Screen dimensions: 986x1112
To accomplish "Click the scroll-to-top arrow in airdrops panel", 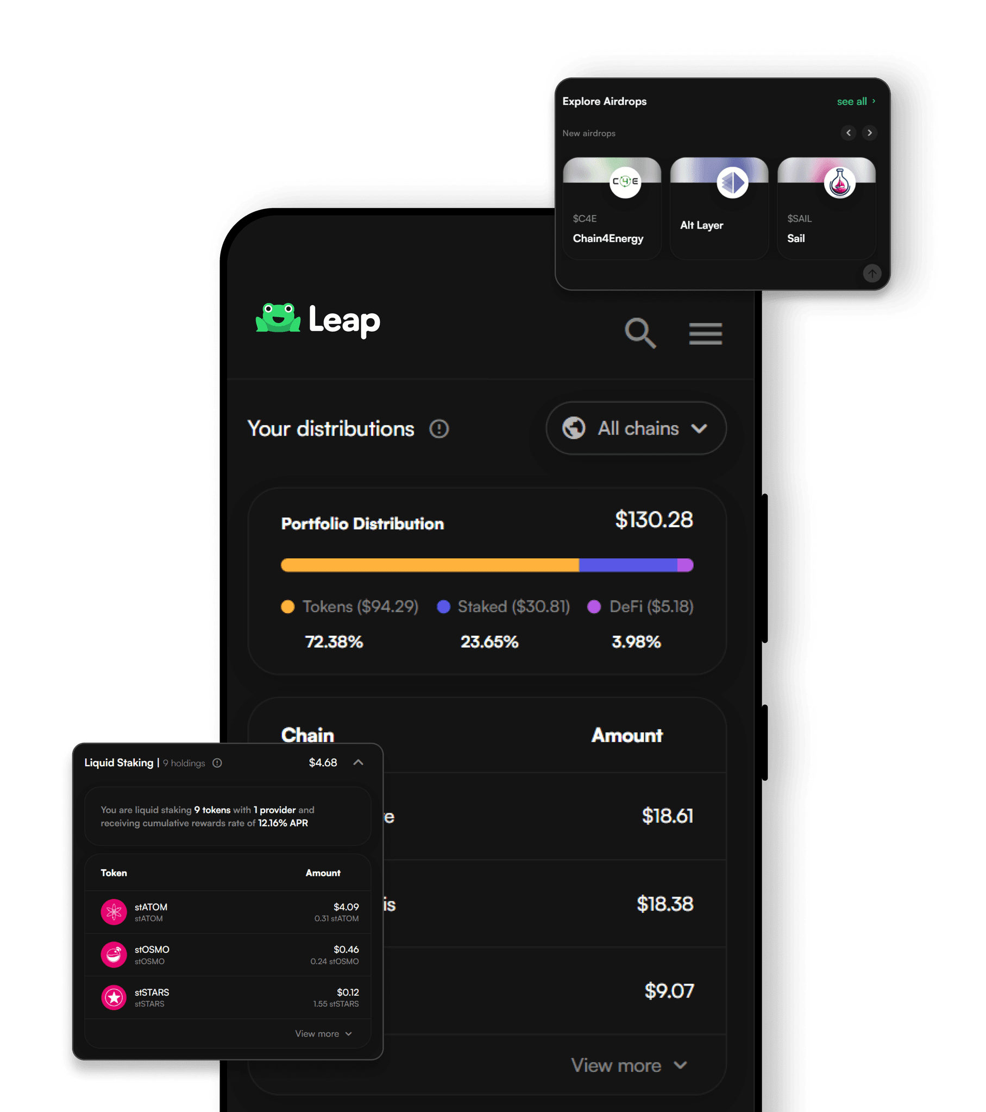I will tap(872, 274).
